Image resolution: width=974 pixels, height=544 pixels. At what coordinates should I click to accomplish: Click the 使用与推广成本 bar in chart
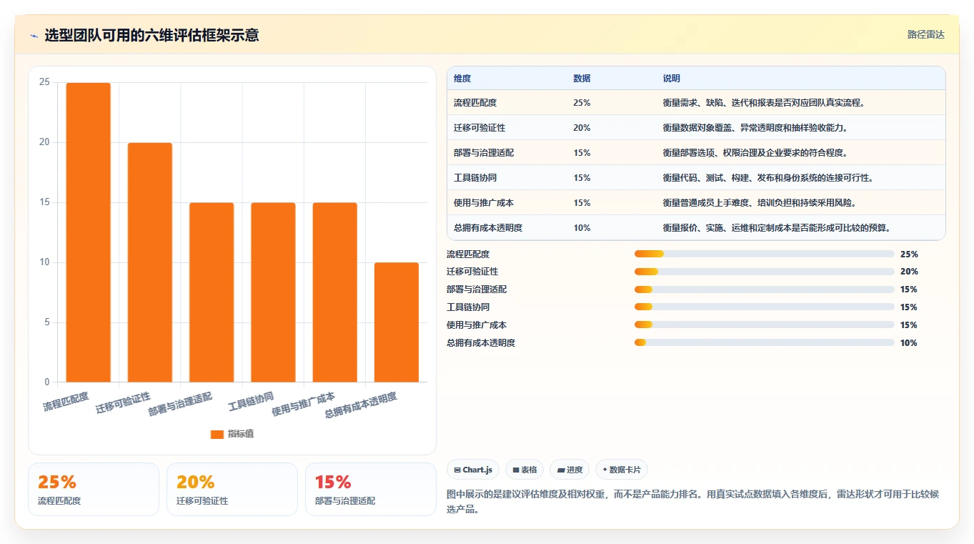334,292
